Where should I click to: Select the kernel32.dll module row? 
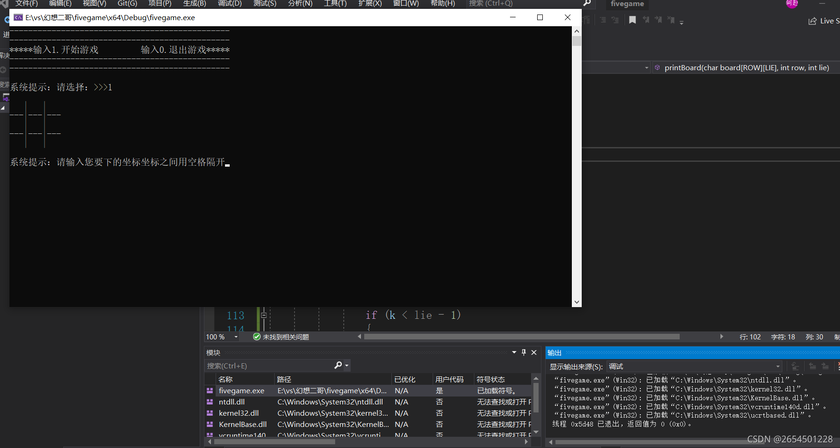(368, 413)
